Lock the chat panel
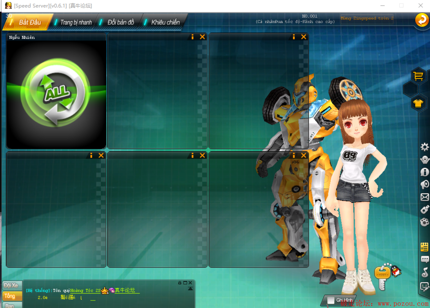Image resolution: width=430 pixels, height=308 pixels. 180,283
